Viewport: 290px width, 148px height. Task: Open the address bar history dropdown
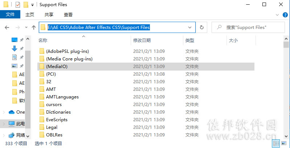[190, 28]
